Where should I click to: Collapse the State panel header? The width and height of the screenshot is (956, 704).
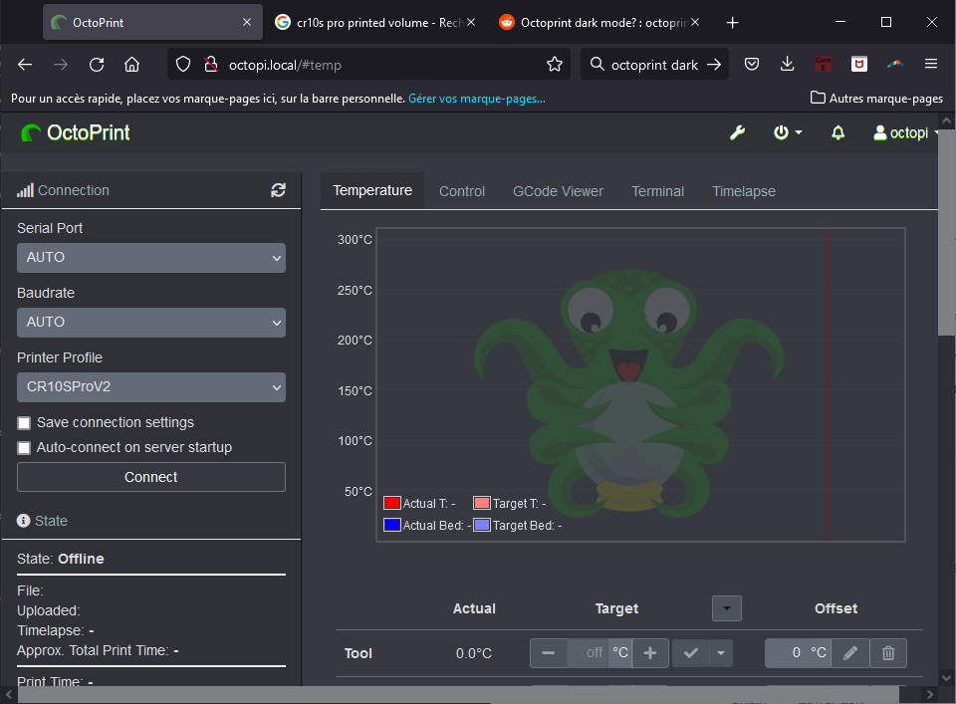point(51,521)
